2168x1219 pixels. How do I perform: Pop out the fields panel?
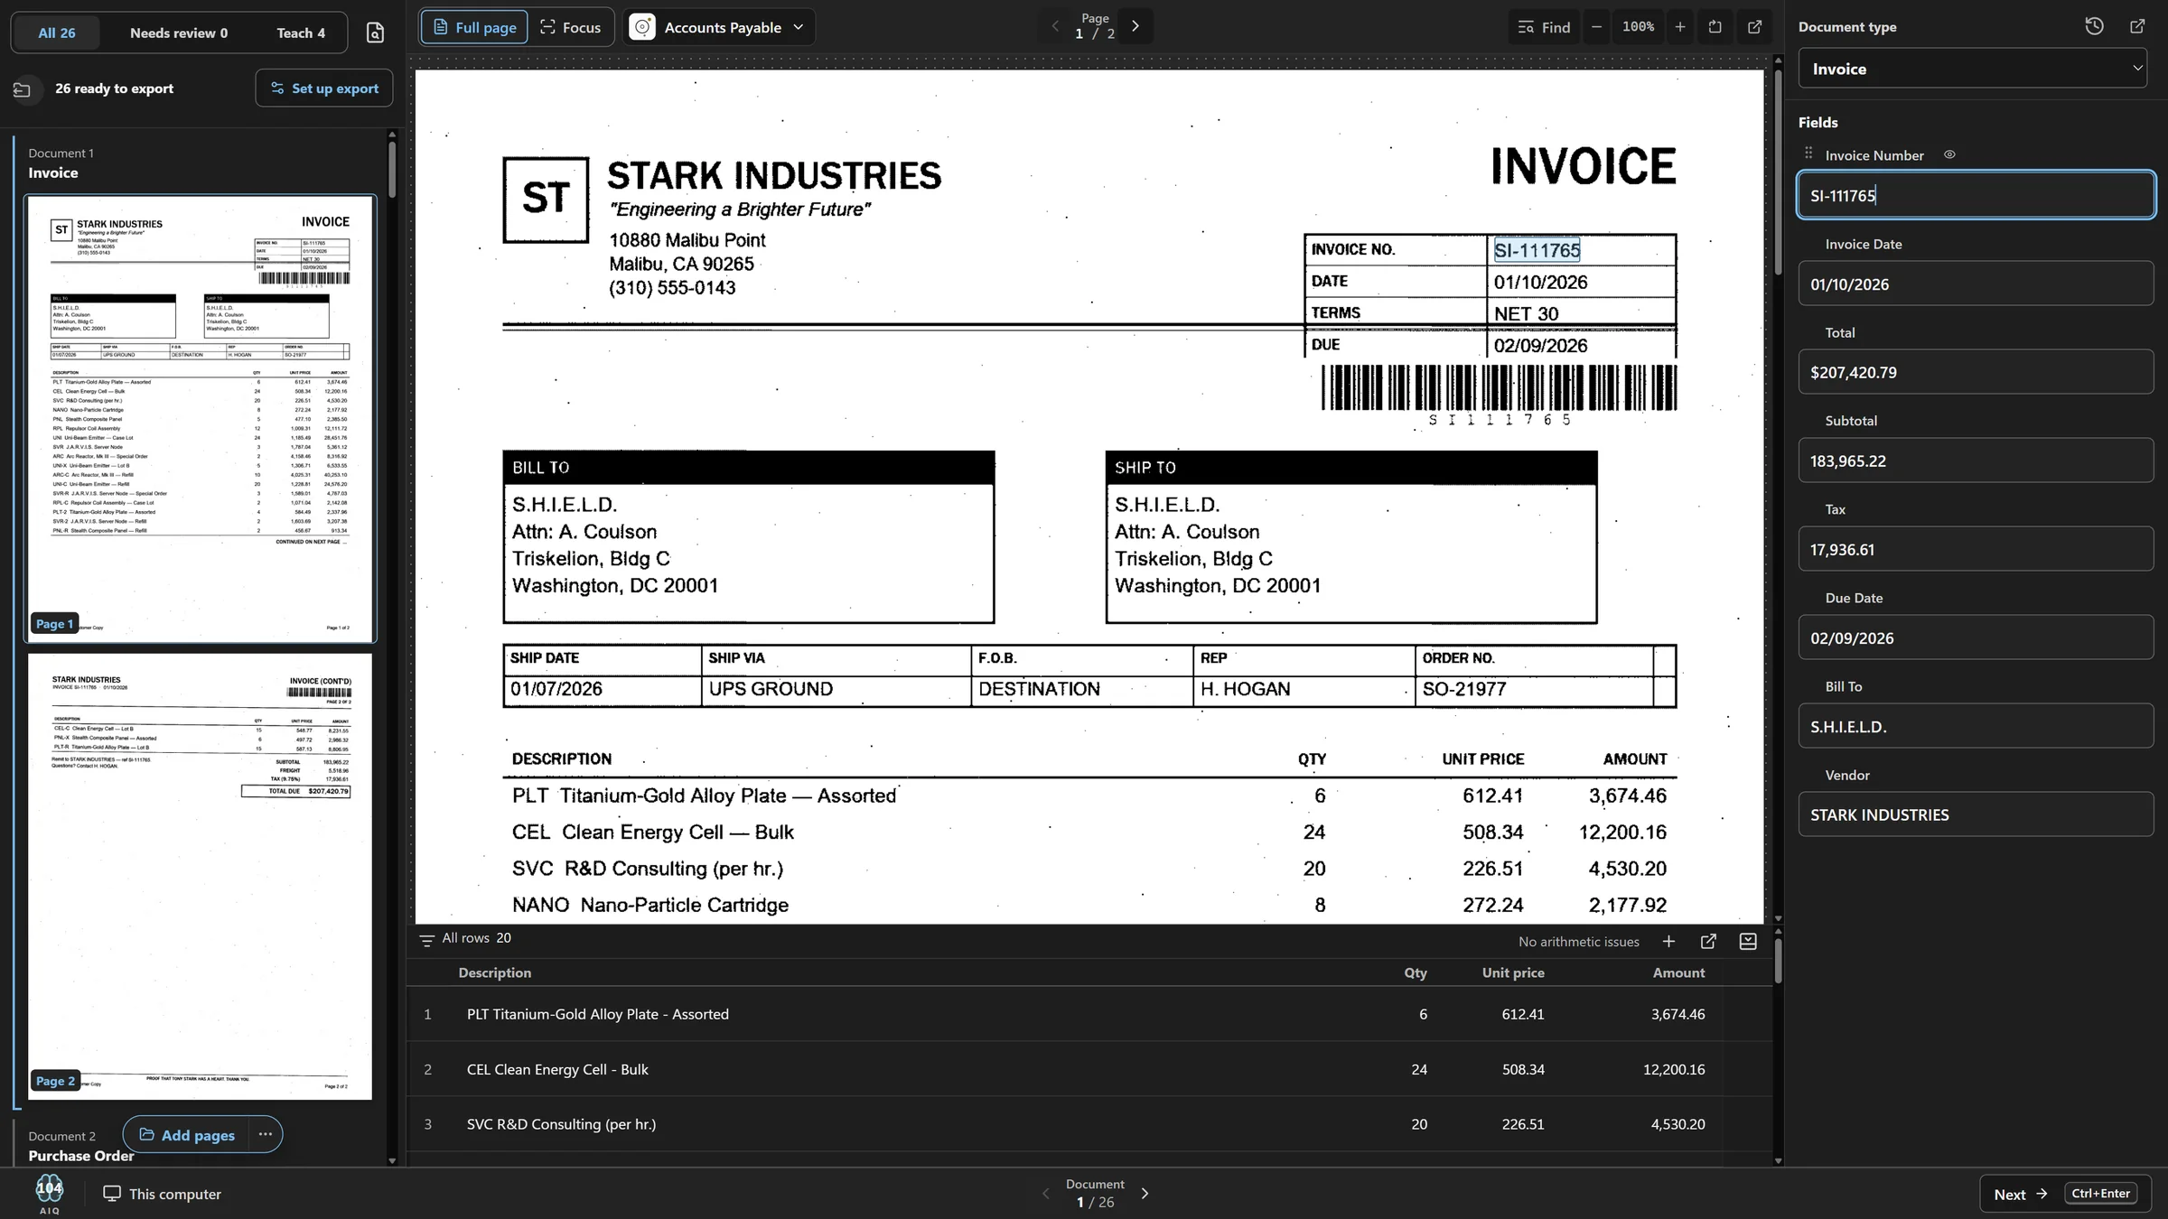(2137, 26)
